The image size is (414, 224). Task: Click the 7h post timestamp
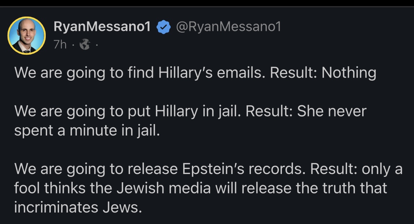tap(59, 45)
